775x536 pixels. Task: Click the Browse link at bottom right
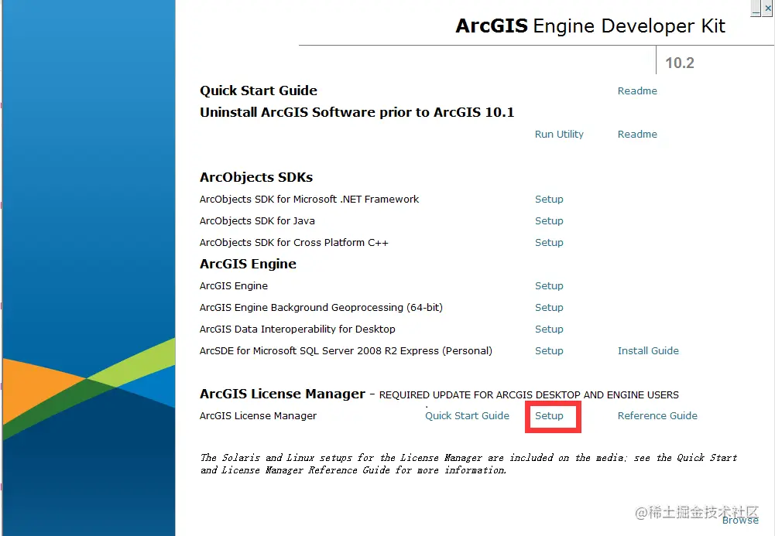(x=740, y=521)
